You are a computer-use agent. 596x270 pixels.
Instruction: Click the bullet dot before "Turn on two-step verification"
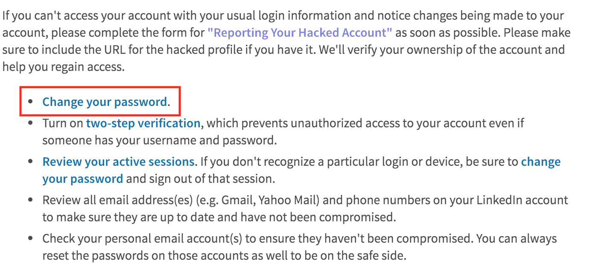click(x=30, y=124)
